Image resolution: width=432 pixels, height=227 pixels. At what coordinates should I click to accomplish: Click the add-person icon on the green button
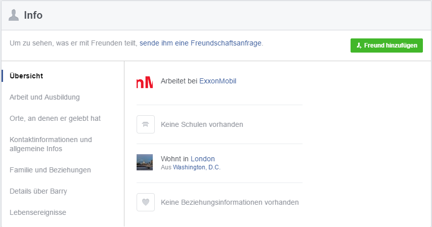(x=359, y=46)
